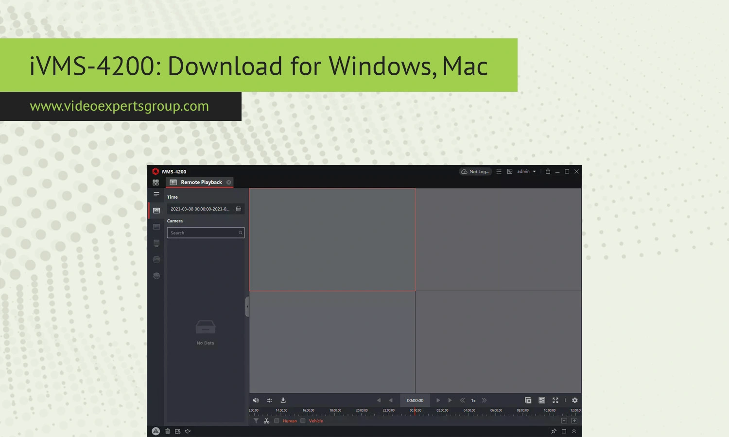Step back one frame
The height and width of the screenshot is (437, 729).
379,401
